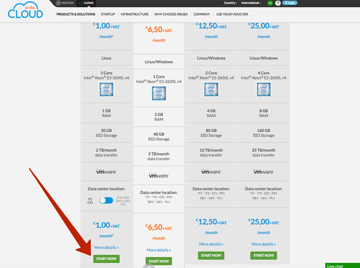Image resolution: width=360 pixels, height=268 pixels.
Task: View more details for the €12,50 plan
Action: pos(211,244)
